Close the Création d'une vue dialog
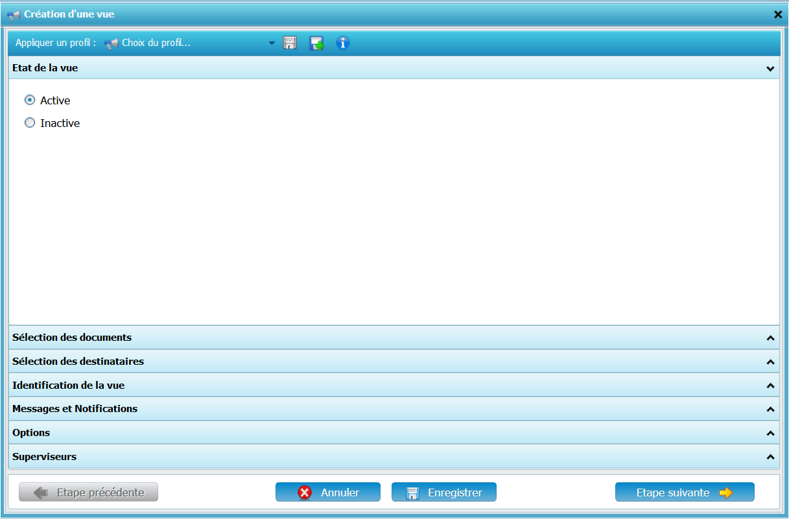 point(778,14)
